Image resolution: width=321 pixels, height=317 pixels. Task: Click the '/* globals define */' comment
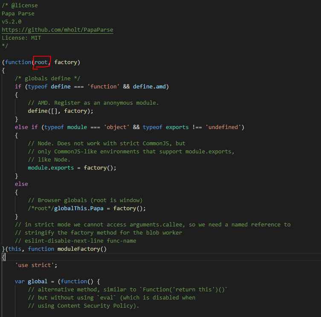pyautogui.click(x=47, y=78)
